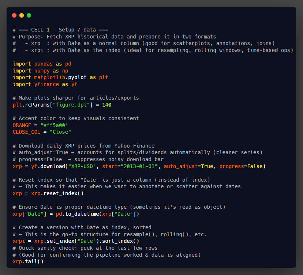Click the "import pandas as pd" line
The image size is (303, 275).
pyautogui.click(x=42, y=64)
